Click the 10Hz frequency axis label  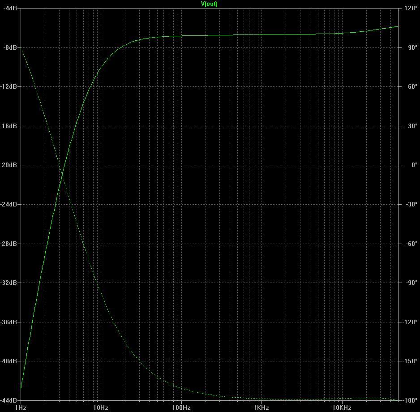click(x=101, y=408)
